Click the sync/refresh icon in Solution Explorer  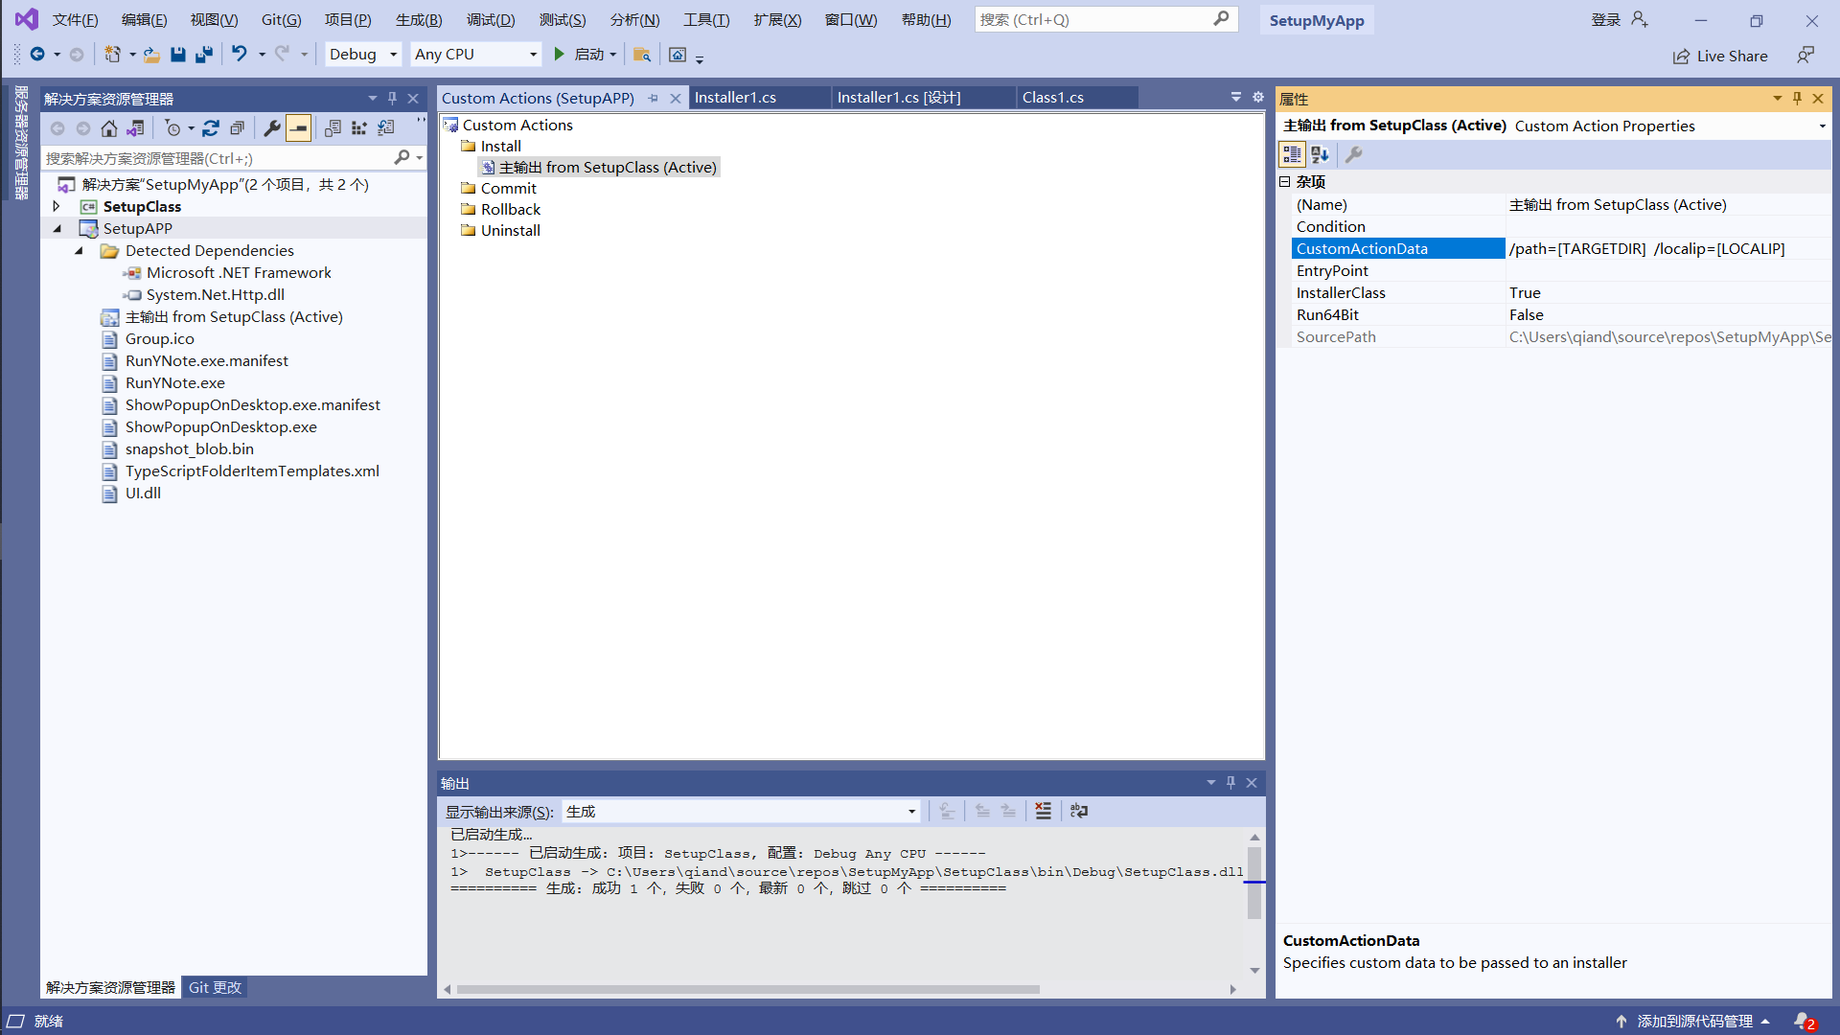[211, 128]
